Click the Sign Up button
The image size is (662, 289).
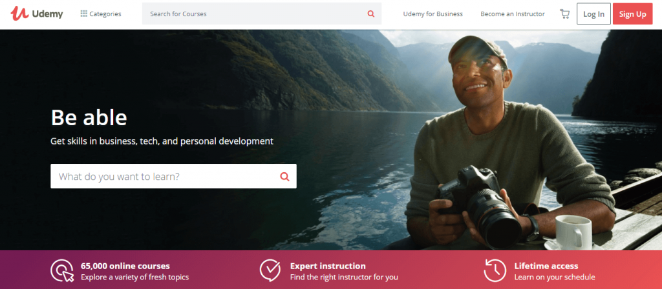coord(632,14)
